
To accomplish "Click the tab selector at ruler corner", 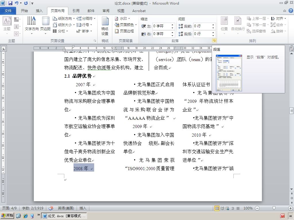I will coord(3,48).
